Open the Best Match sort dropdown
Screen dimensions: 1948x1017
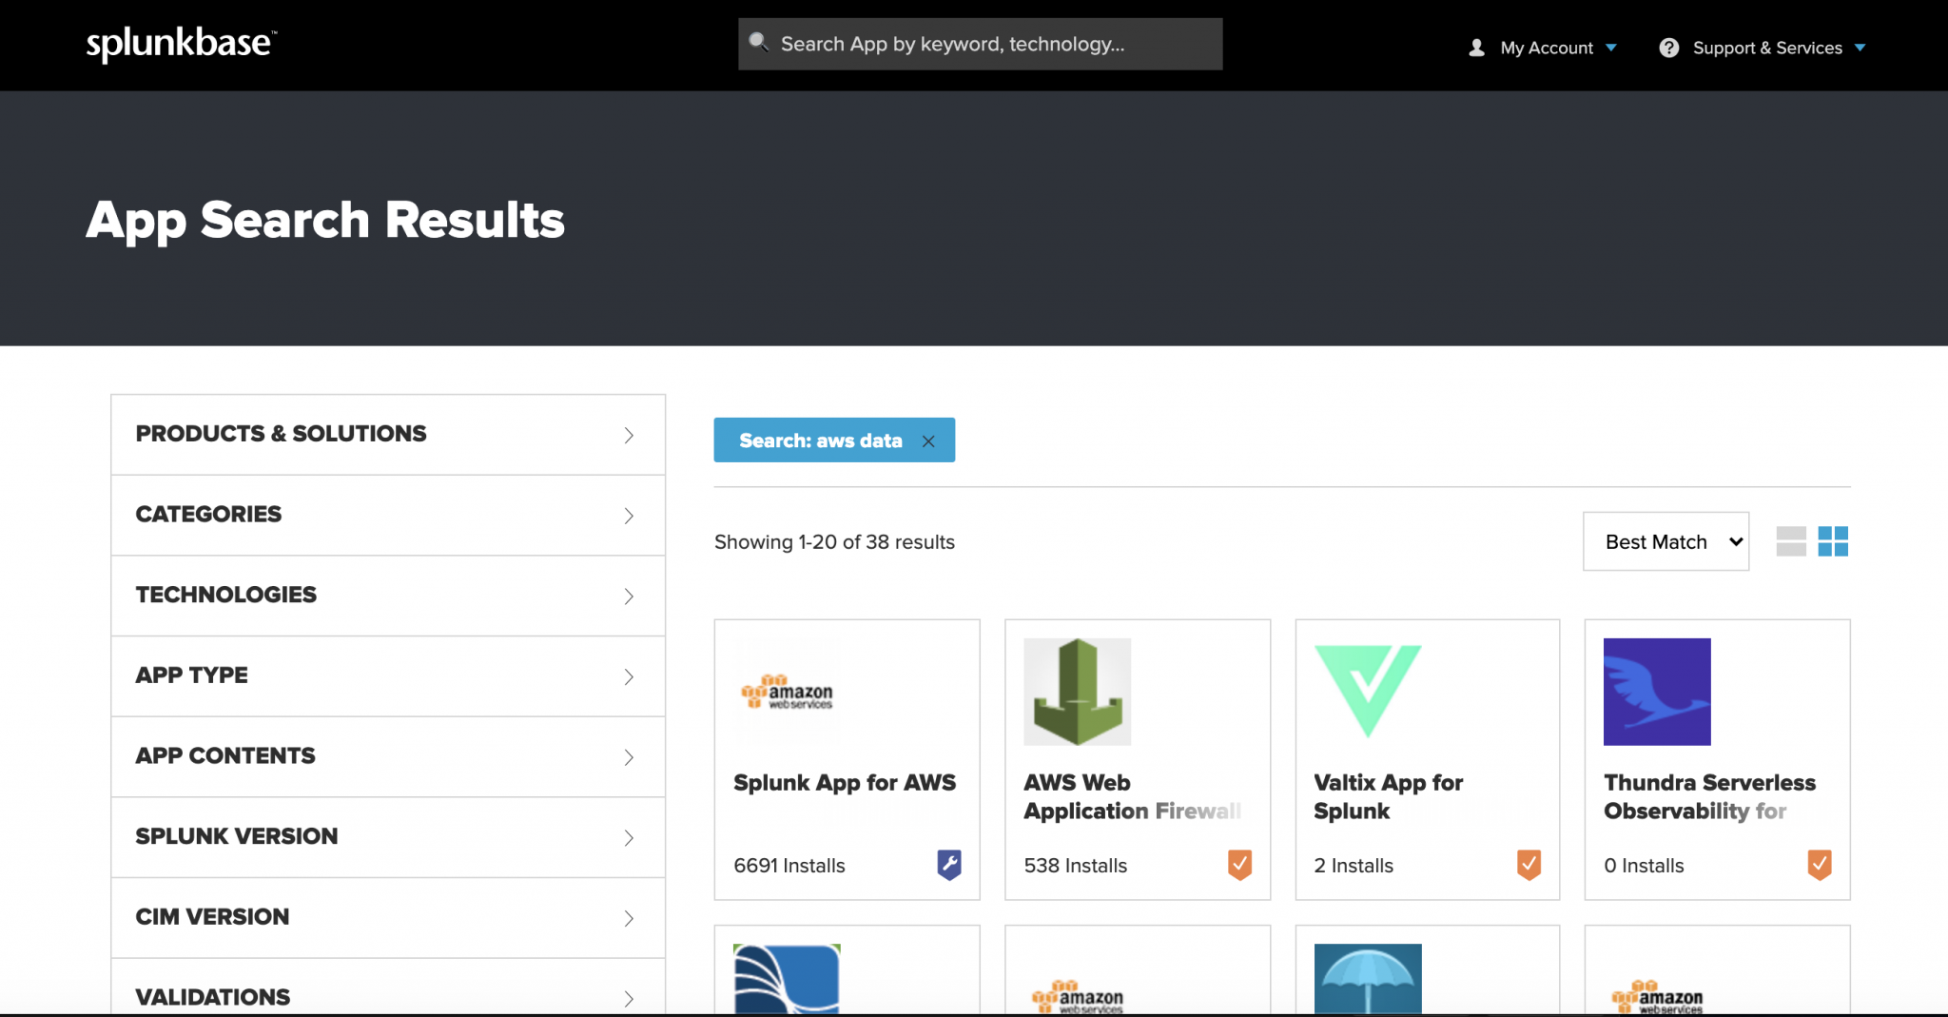(x=1666, y=540)
